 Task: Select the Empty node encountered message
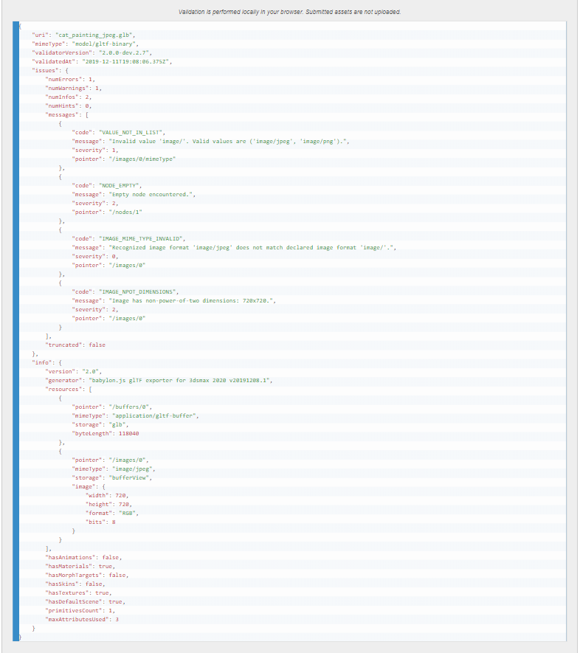(134, 194)
